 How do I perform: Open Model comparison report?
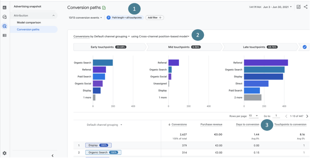coord(29,22)
